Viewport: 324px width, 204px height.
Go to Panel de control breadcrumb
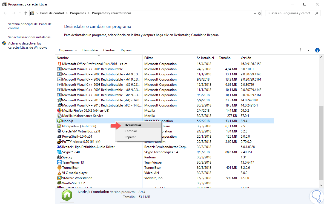[x=52, y=13]
